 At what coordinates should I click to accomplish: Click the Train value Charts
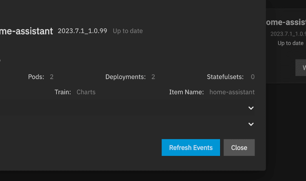point(86,92)
